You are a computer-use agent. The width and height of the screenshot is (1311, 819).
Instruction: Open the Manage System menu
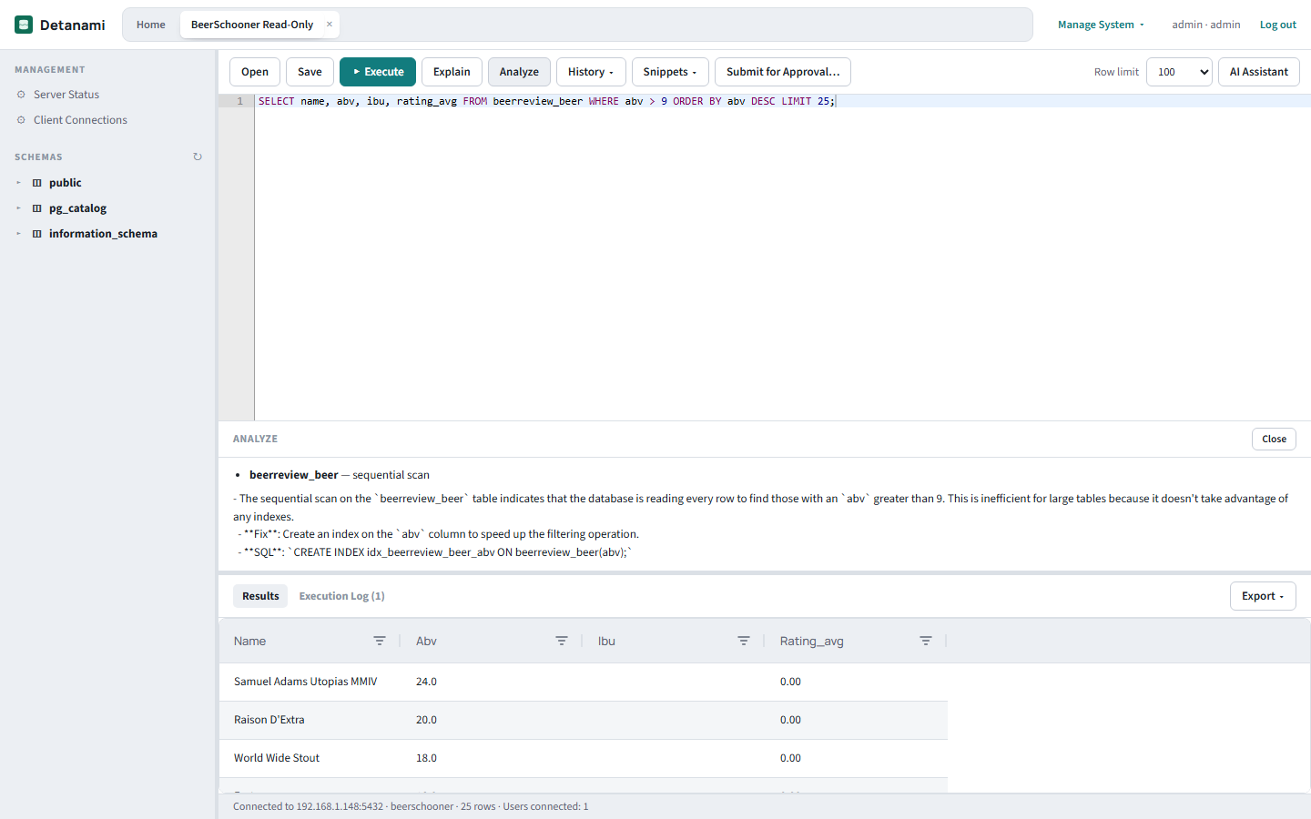point(1101,25)
